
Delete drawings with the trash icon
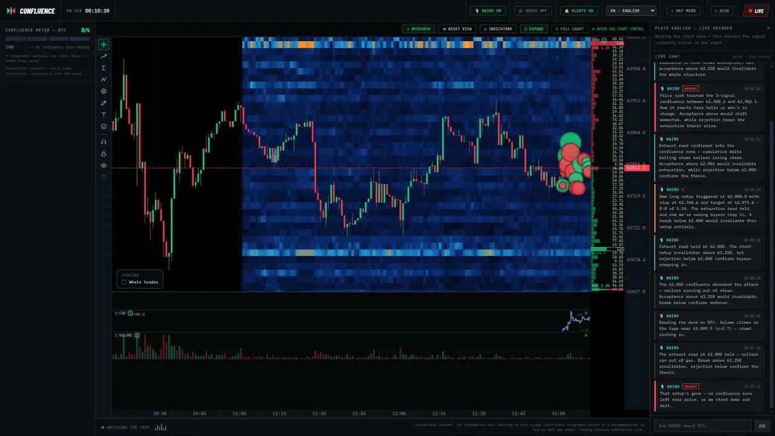(x=104, y=177)
